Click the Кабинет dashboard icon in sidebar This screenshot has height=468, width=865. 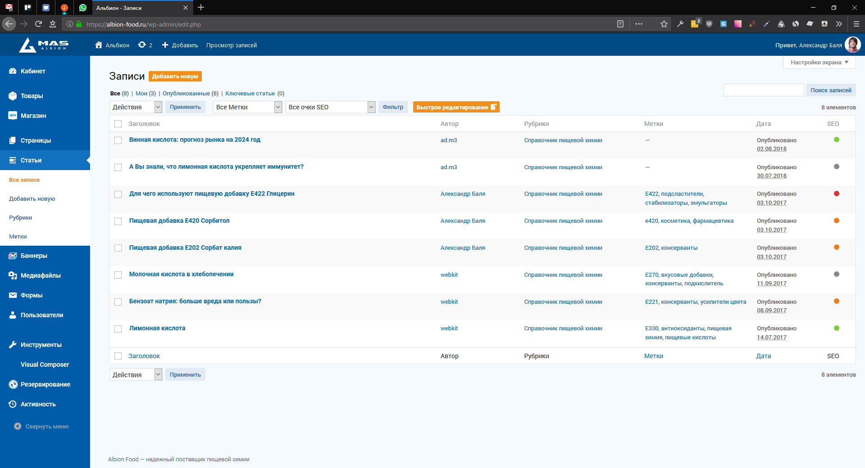coord(13,71)
